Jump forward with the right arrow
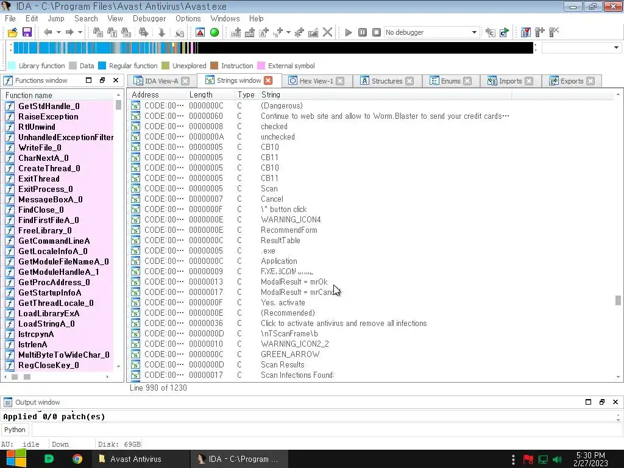624x468 pixels. [69, 32]
